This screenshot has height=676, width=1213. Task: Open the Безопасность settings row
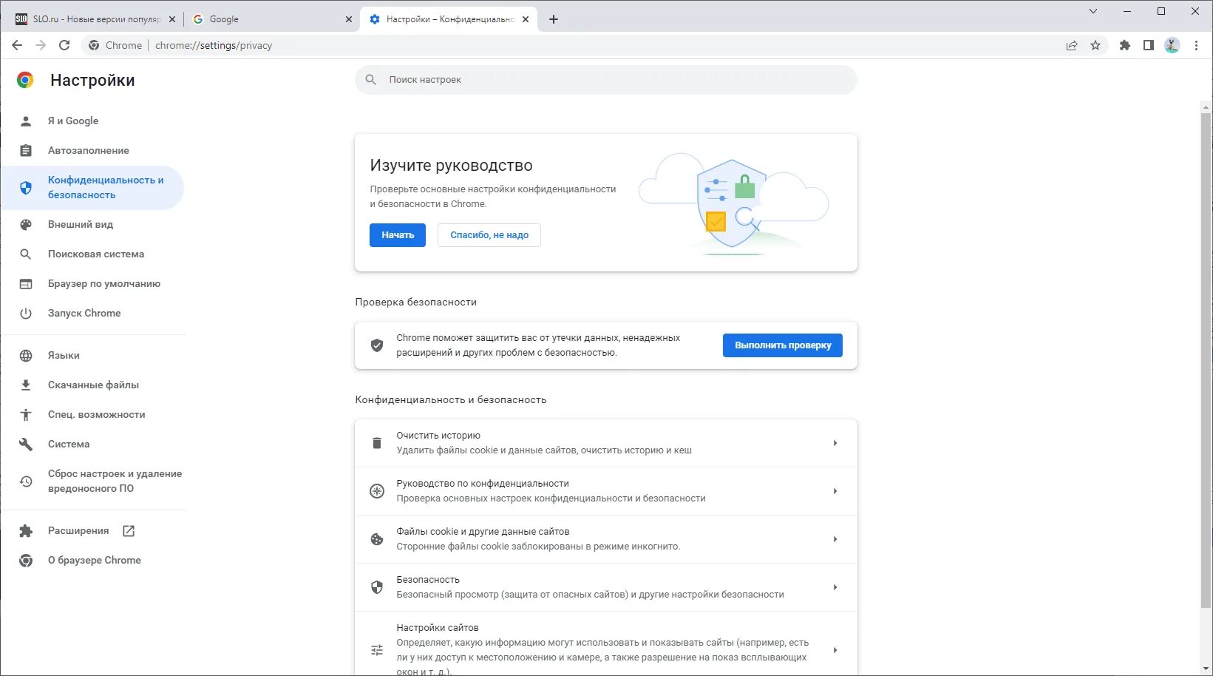coord(606,587)
